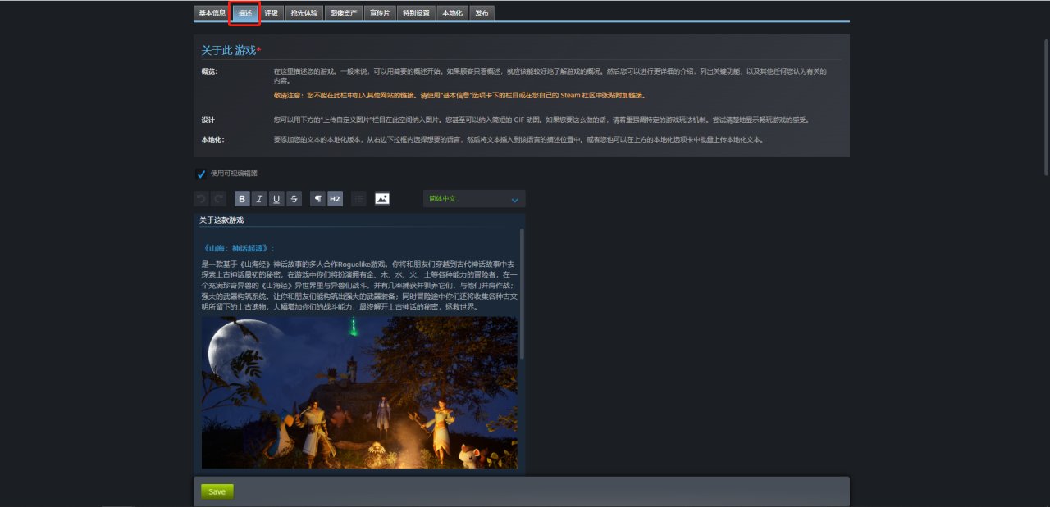The image size is (1050, 507).
Task: Click the redo arrow in editor toolbar
Action: coord(218,199)
